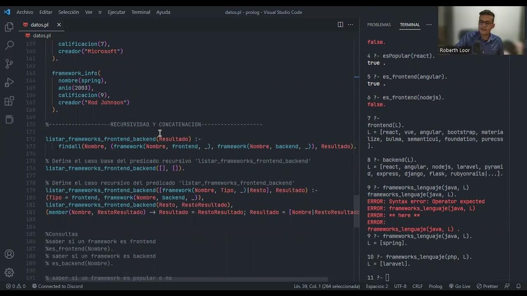Click the Go Live server button
527x296 pixels.
click(459, 286)
